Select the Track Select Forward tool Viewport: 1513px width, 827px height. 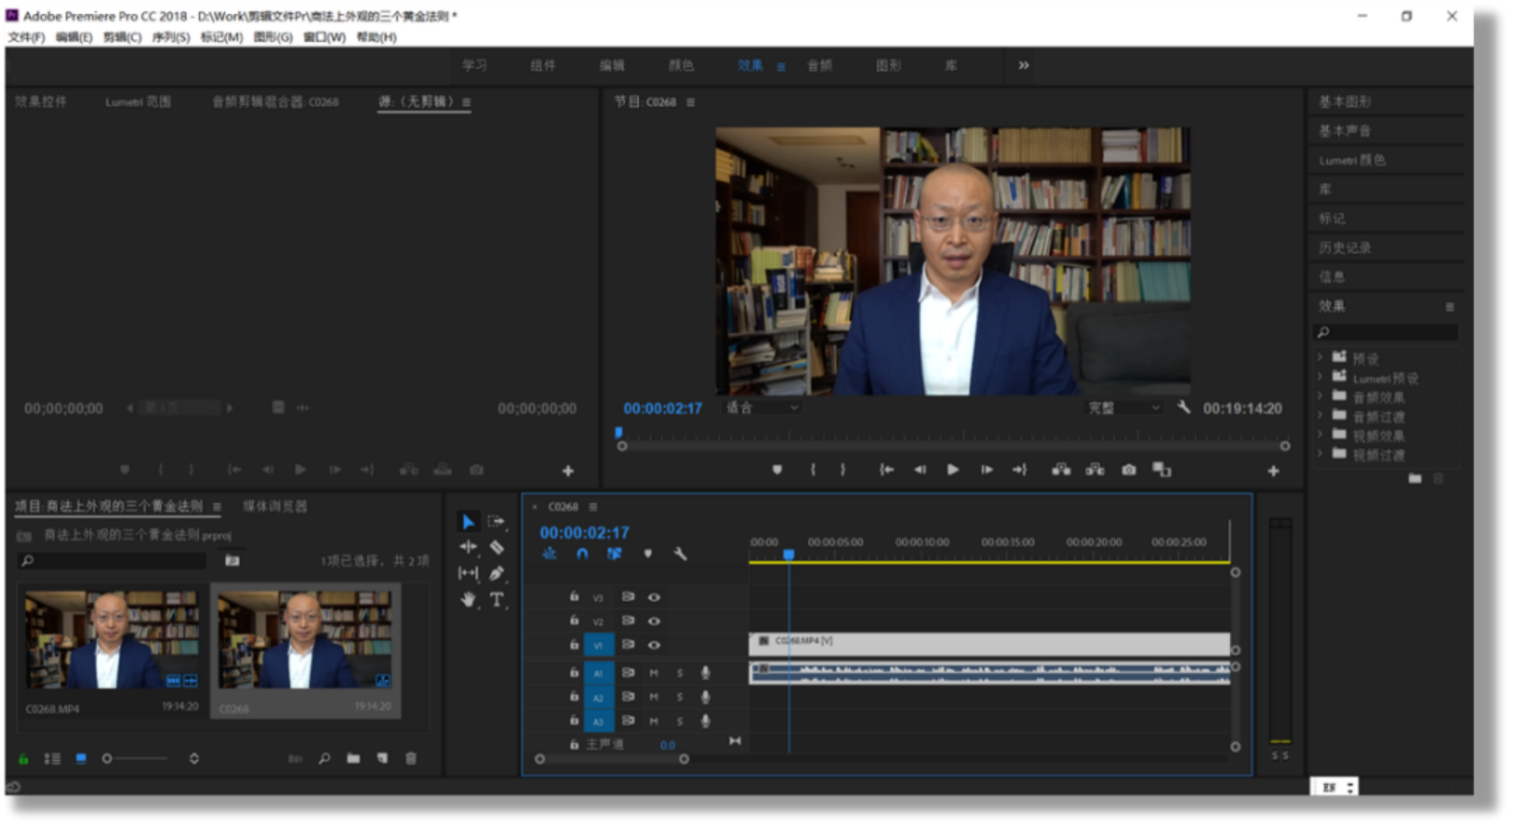click(x=497, y=521)
